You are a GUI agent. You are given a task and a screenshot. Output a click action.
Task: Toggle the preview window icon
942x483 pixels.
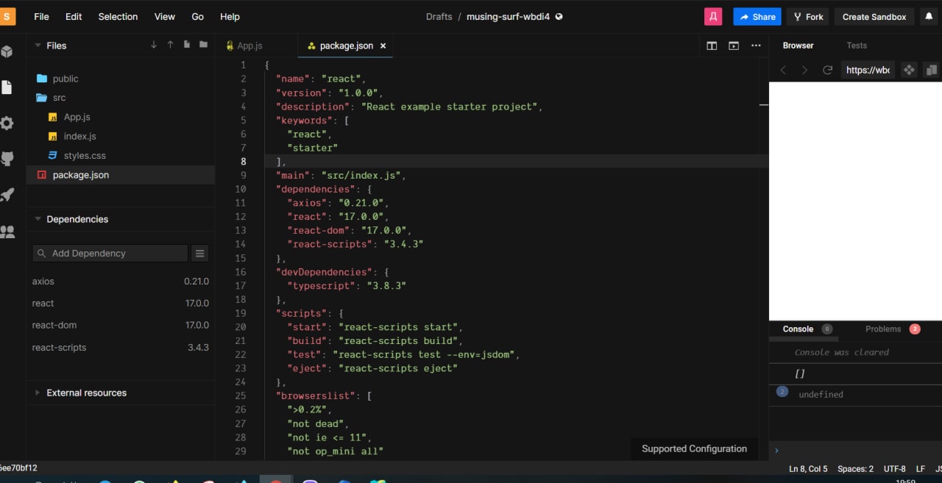point(734,46)
